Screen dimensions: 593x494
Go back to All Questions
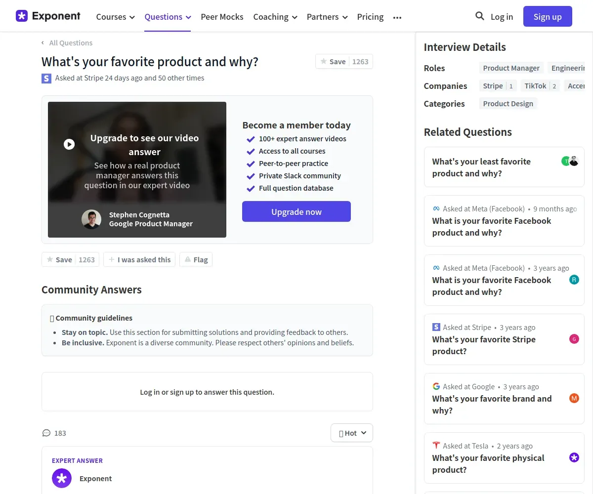tap(71, 43)
